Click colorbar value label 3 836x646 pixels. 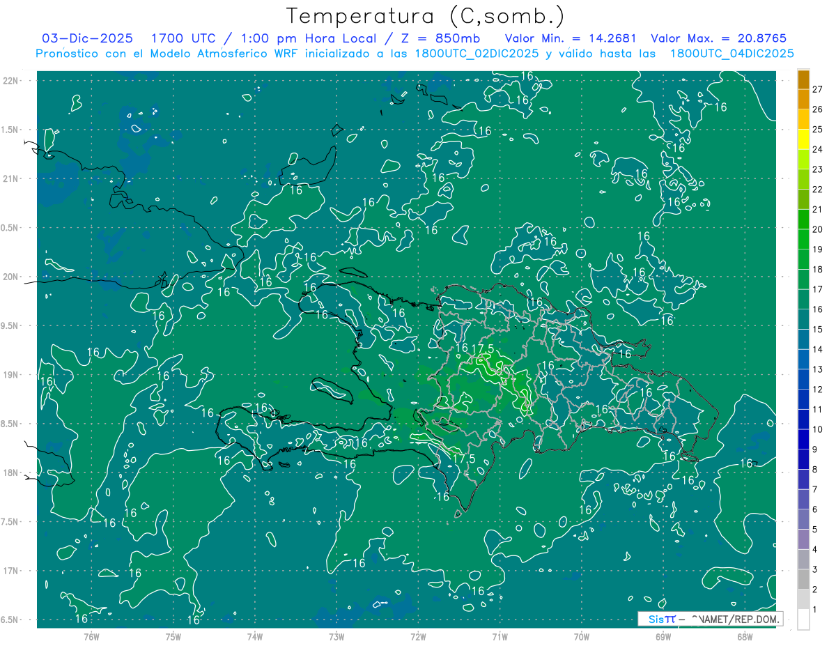[x=815, y=569]
